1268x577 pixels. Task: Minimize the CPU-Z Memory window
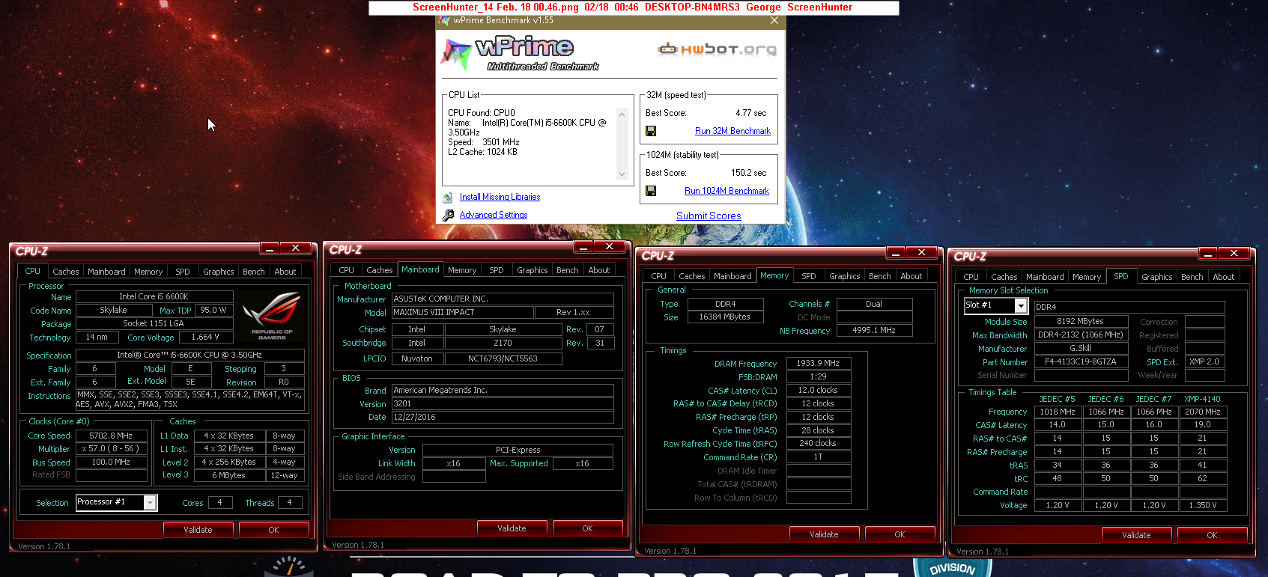896,253
